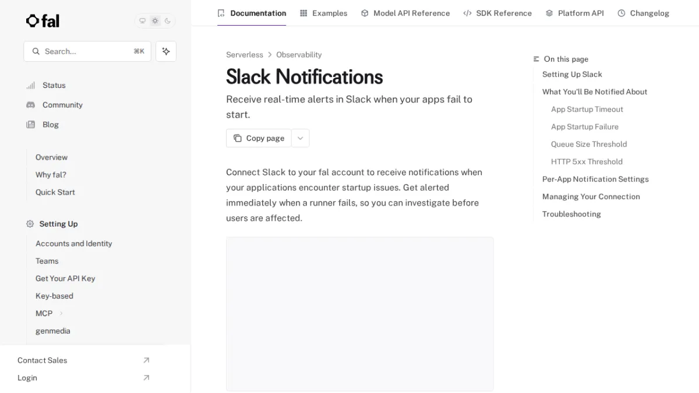Open Get Your API Key page

click(x=65, y=278)
